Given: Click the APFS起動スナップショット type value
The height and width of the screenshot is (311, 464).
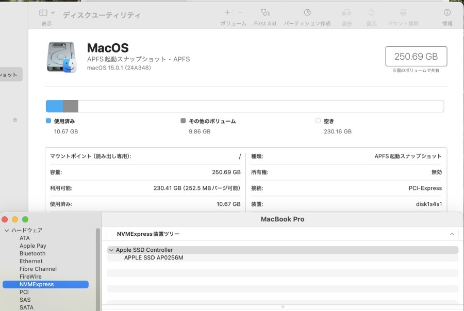Looking at the screenshot, I should click(408, 156).
